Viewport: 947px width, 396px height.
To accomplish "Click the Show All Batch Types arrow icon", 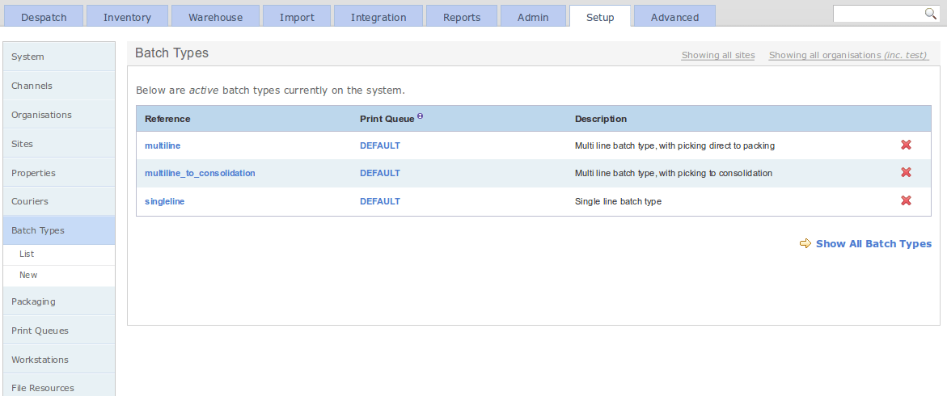I will 805,243.
